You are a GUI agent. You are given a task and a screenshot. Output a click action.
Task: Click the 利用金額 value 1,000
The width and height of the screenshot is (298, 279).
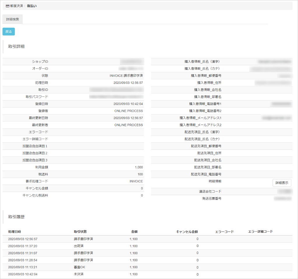pos(139,167)
